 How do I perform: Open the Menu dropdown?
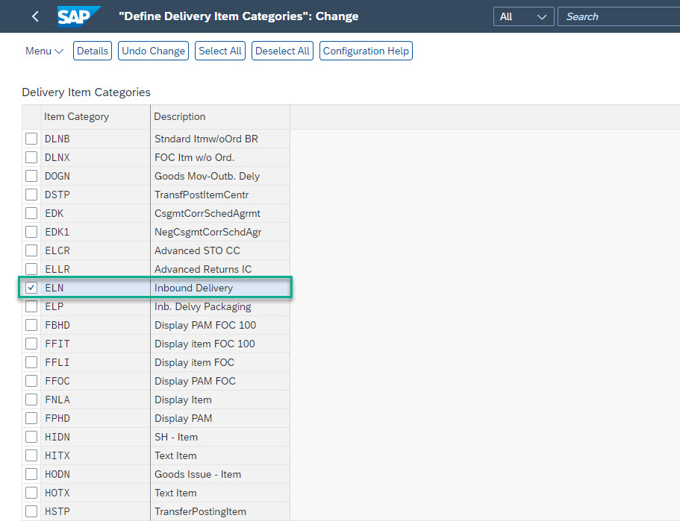(44, 51)
